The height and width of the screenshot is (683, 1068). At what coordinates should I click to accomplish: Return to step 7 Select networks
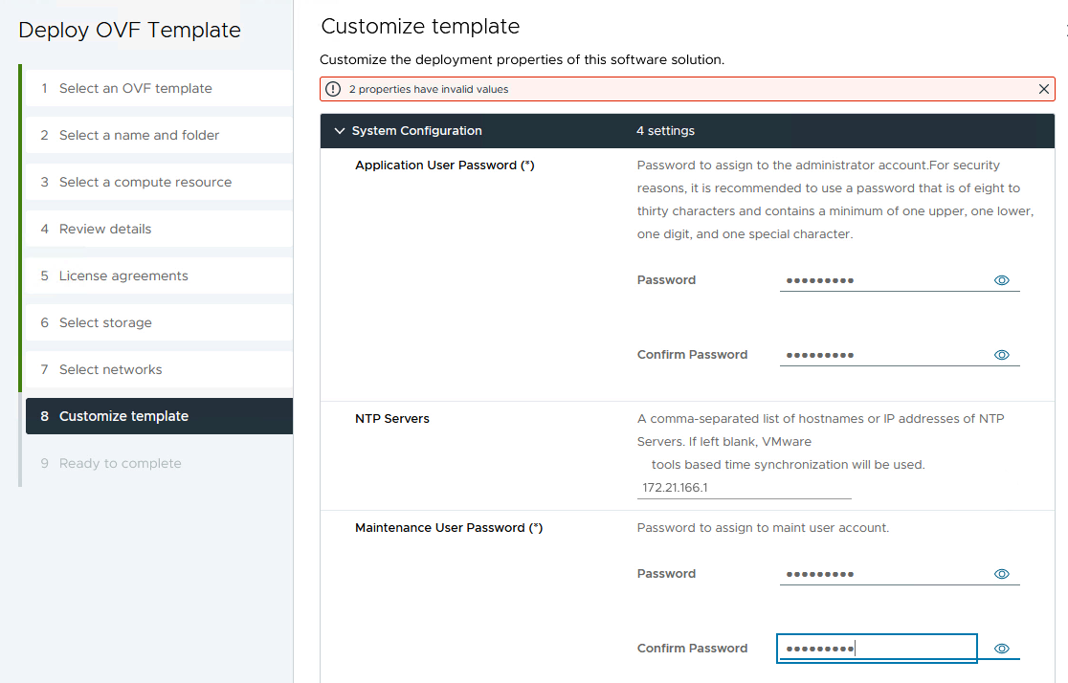tap(110, 369)
